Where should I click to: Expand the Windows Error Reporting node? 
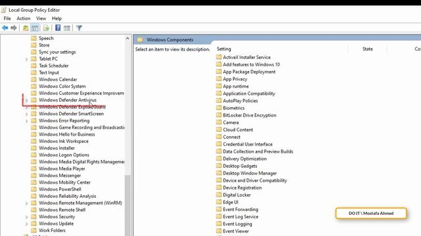tap(26, 121)
